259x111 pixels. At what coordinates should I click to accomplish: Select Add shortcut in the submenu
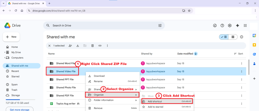155,101
